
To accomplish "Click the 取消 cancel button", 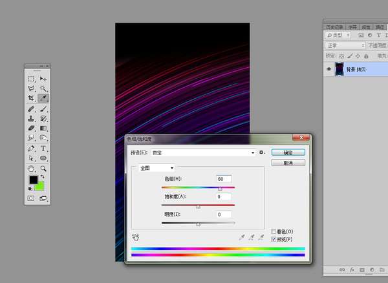I will pyautogui.click(x=288, y=163).
